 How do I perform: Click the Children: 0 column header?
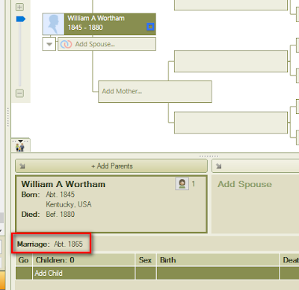84,260
